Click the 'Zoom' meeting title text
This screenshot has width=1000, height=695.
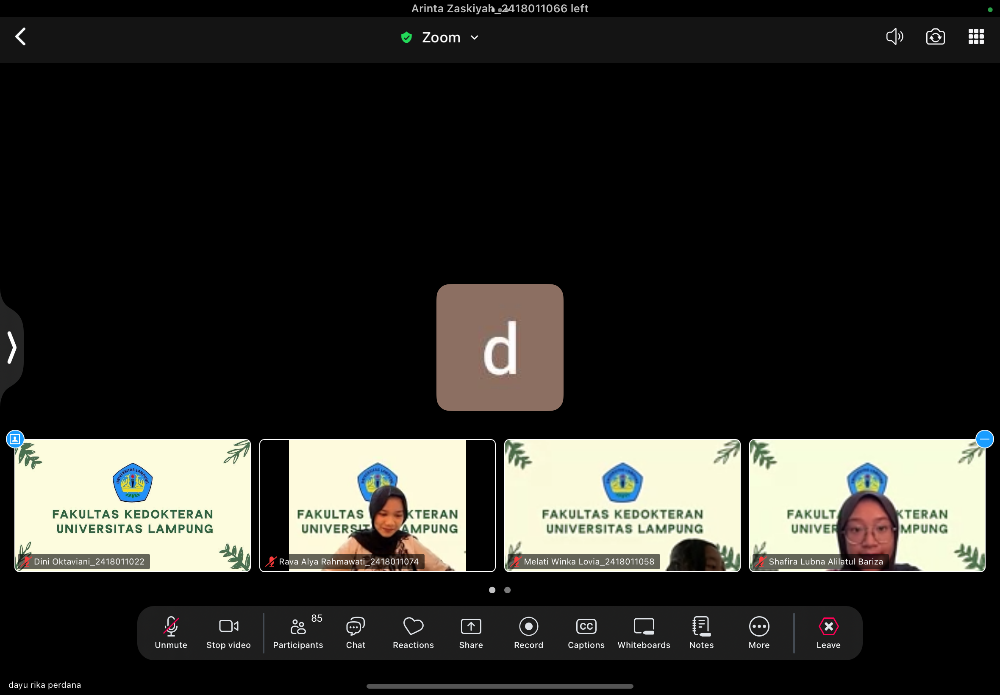click(x=441, y=37)
